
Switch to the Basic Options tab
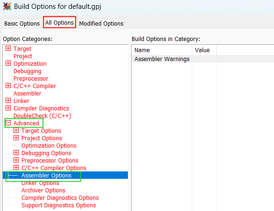22,23
